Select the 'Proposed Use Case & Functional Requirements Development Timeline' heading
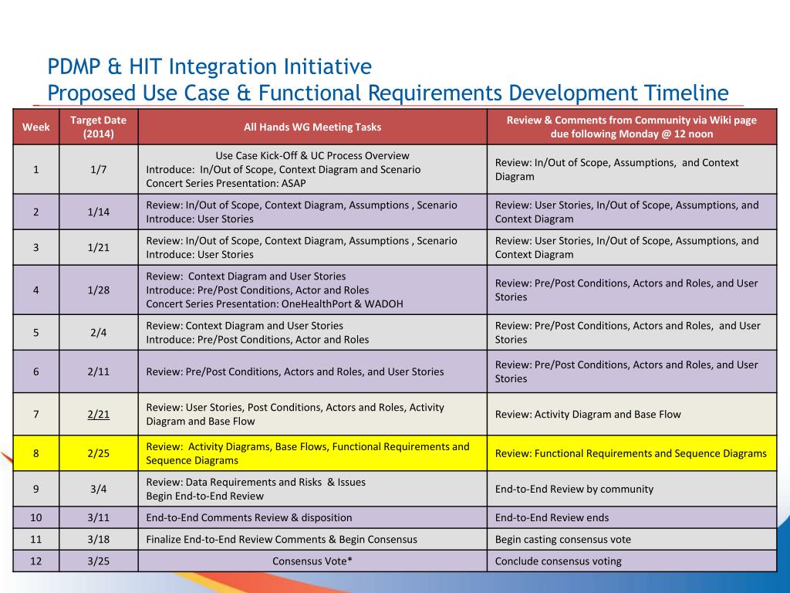Viewport: 790px width, 593px height. click(x=388, y=93)
